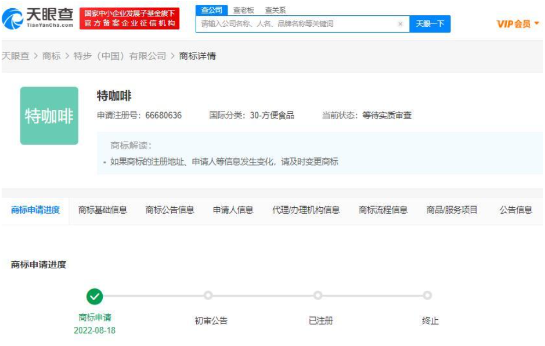This screenshot has width=545, height=346.
Task: Click the red official credit institution banner
Action: [x=130, y=19]
